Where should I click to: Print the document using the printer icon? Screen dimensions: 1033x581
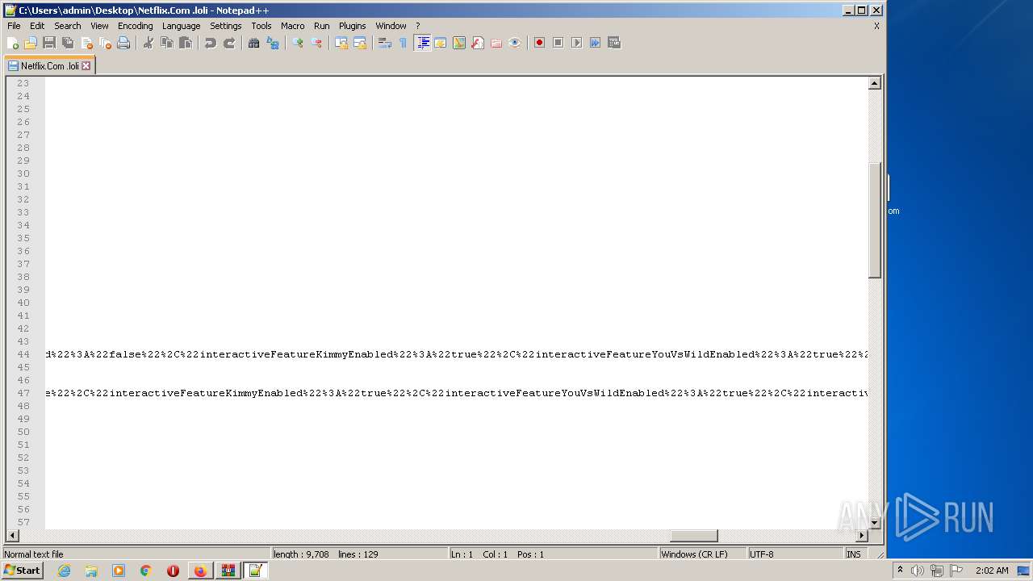coord(123,43)
